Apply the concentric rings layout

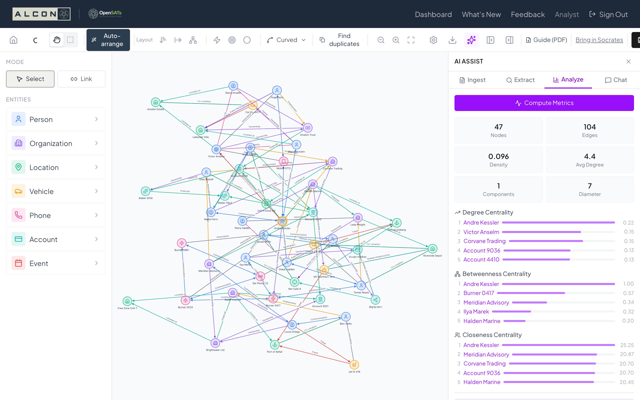pyautogui.click(x=232, y=40)
